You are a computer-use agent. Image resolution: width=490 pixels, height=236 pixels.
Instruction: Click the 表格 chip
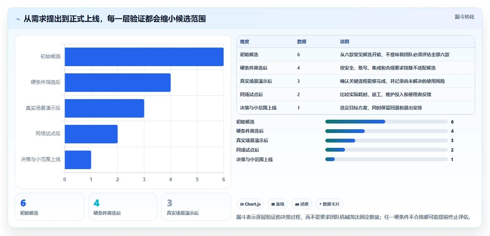coord(278,204)
